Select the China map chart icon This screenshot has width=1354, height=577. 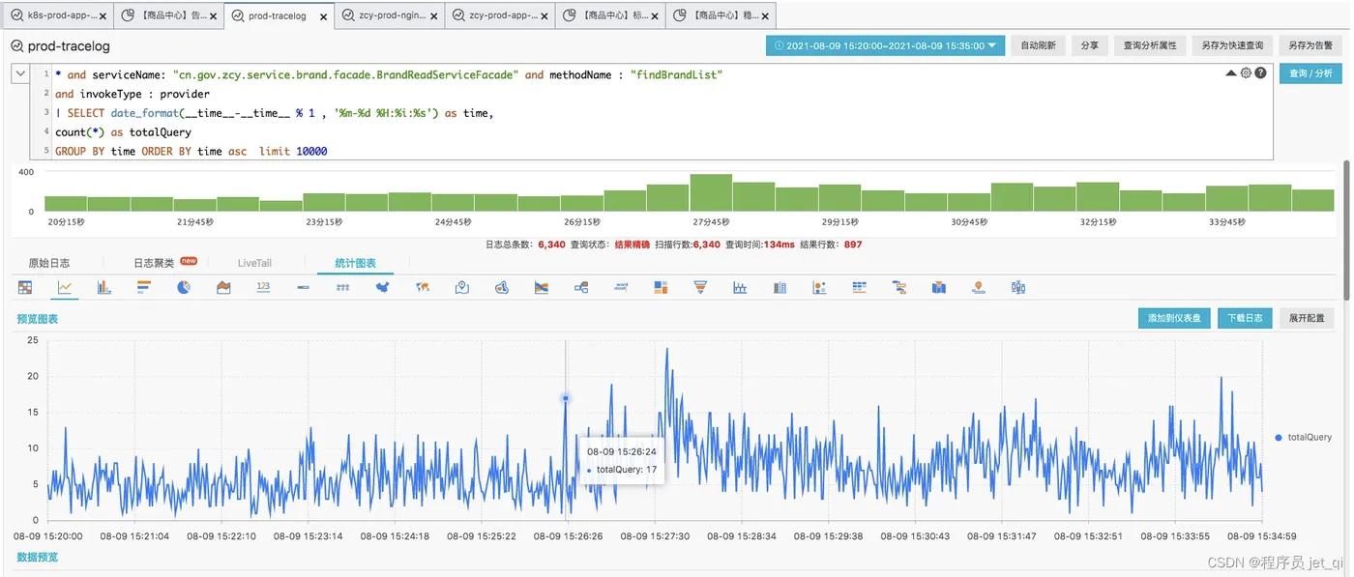(x=382, y=287)
